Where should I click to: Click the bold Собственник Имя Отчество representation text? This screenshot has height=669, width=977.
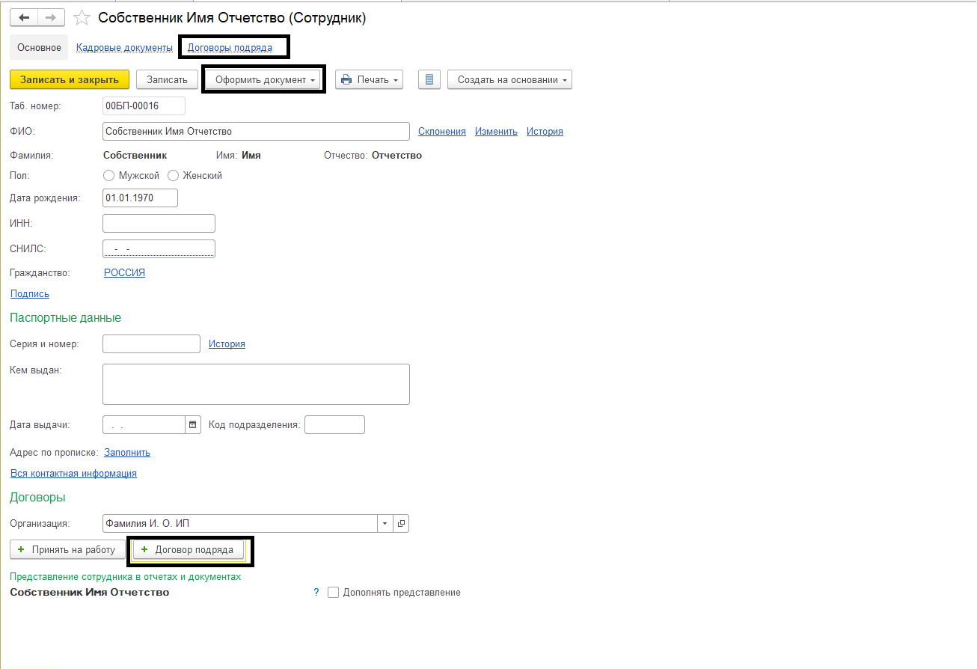pyautogui.click(x=90, y=593)
